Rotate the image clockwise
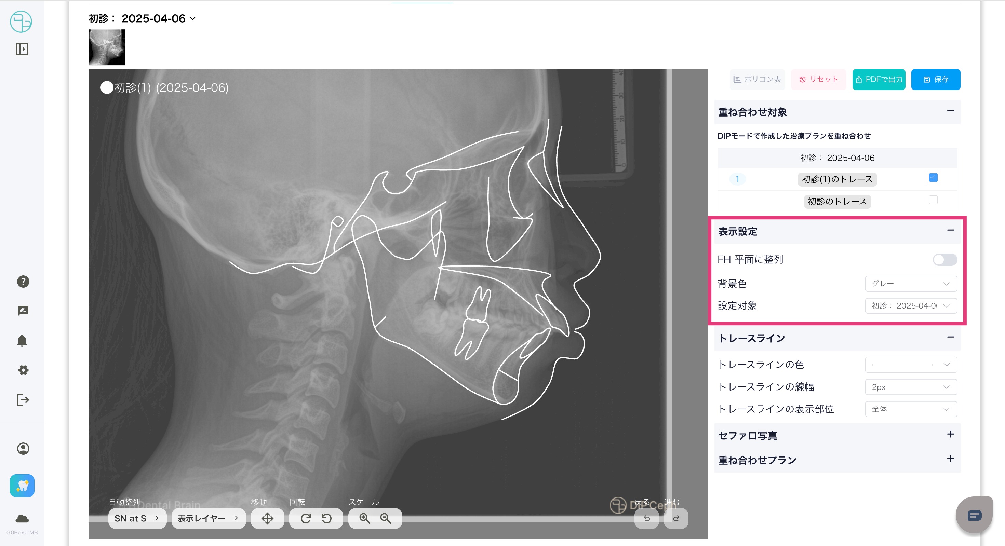This screenshot has height=546, width=1005. point(306,518)
